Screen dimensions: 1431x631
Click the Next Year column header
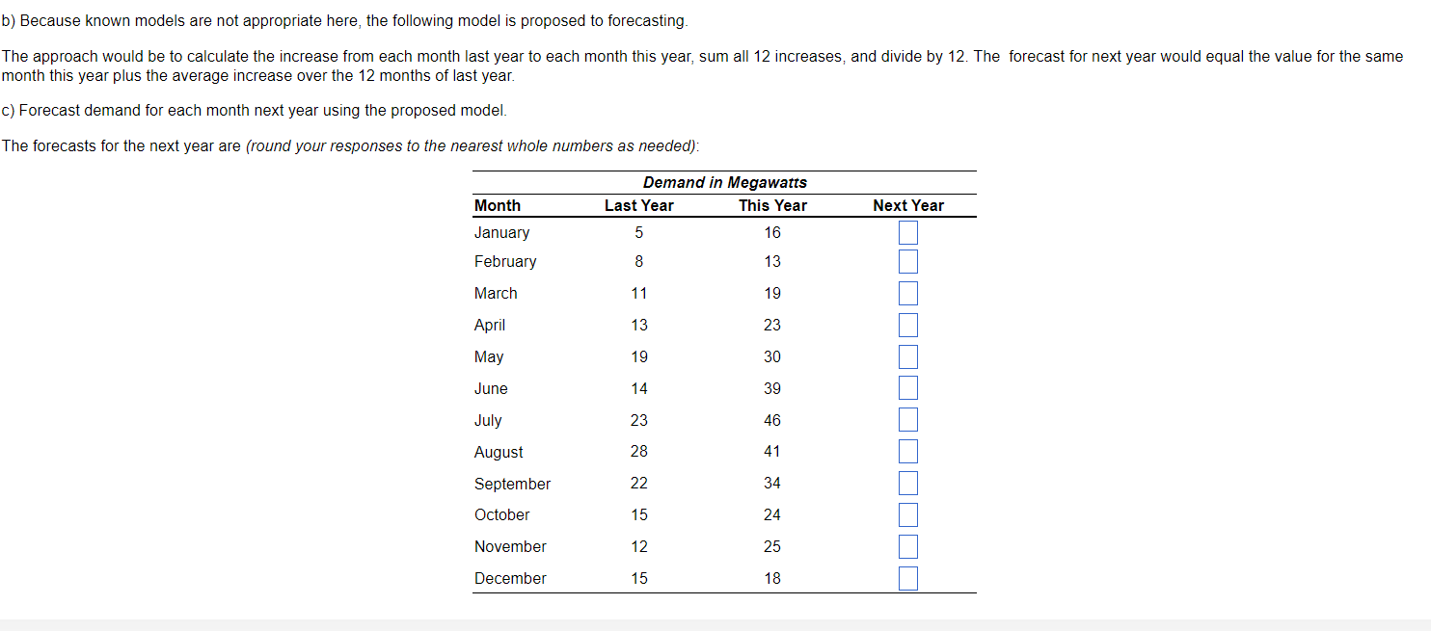tap(907, 205)
